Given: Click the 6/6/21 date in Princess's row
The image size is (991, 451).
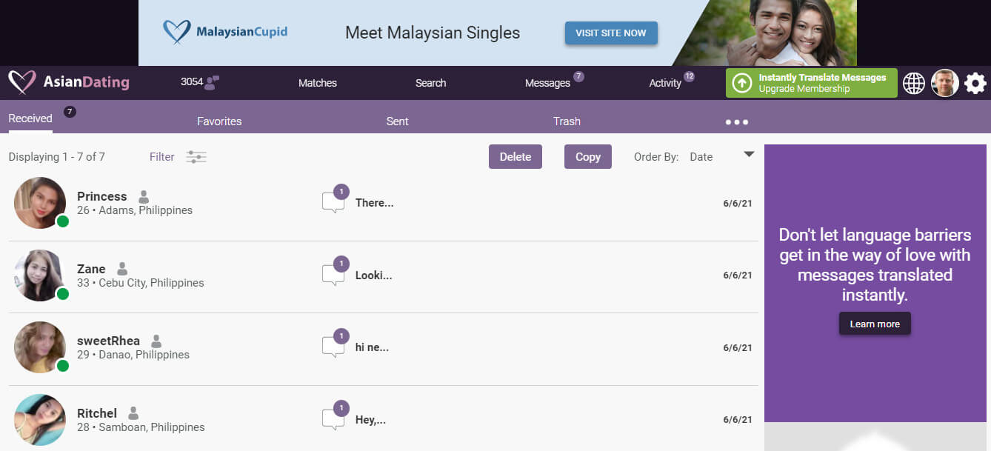Looking at the screenshot, I should coord(738,203).
